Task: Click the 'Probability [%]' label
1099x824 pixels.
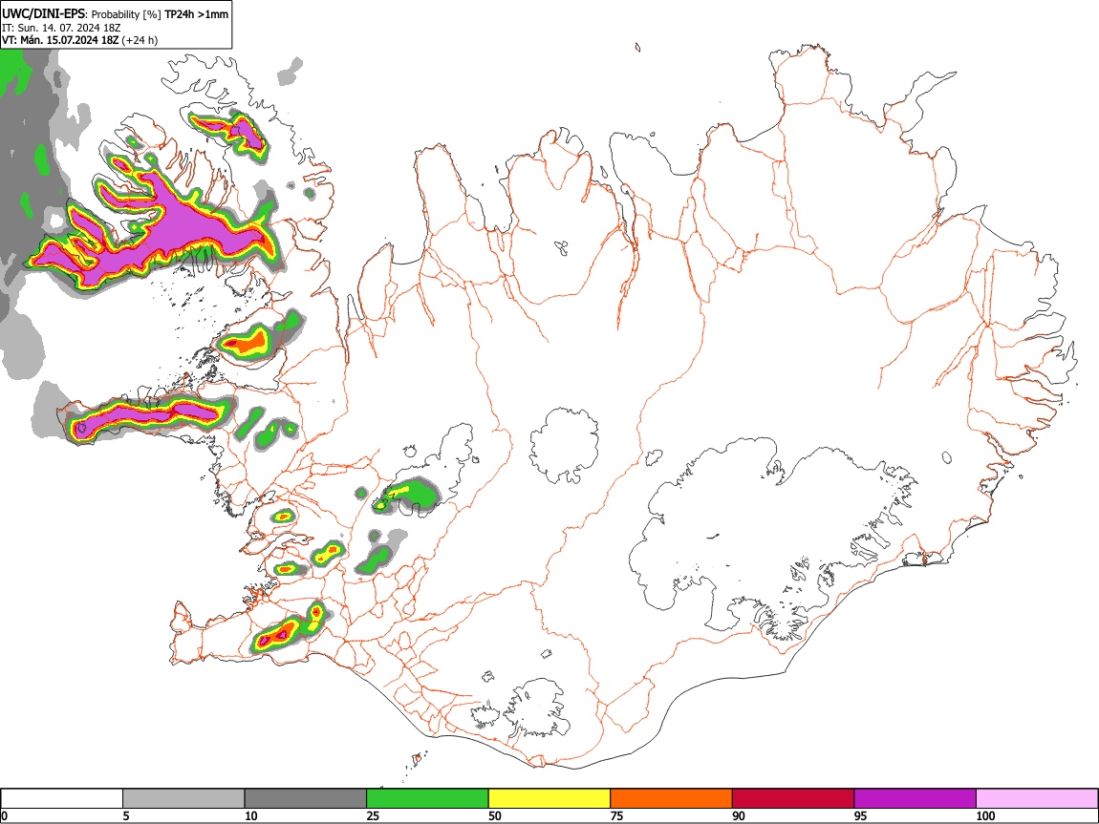Action: pyautogui.click(x=126, y=14)
